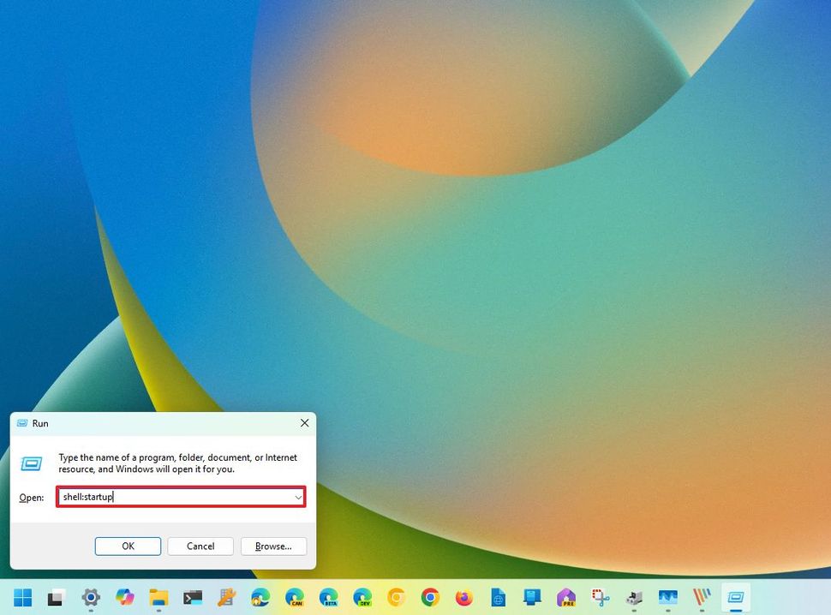Open the Snipping Tool from the taskbar

coord(601,597)
